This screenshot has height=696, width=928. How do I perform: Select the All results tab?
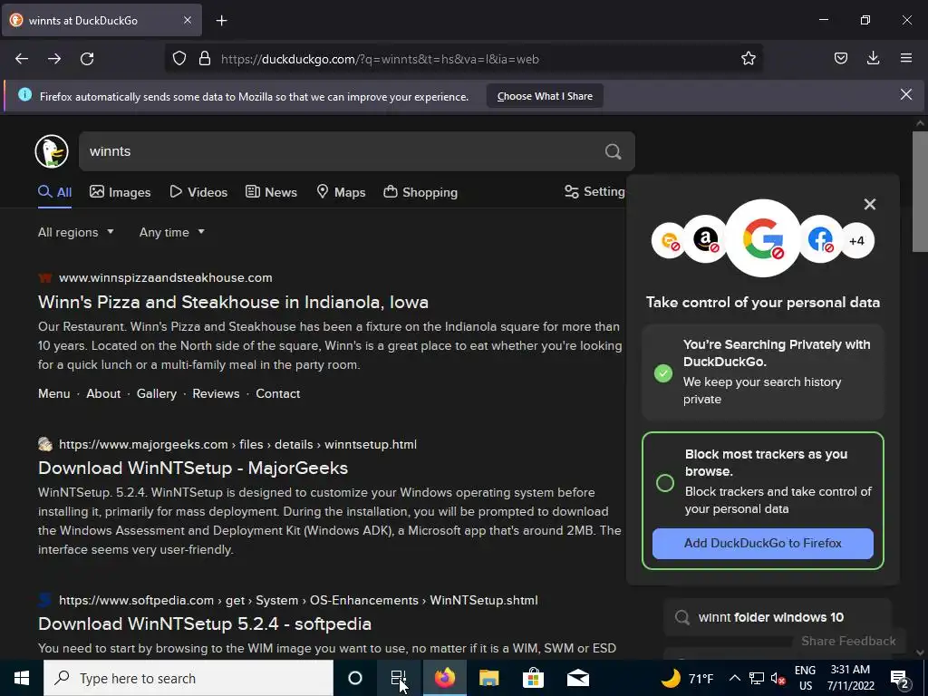(x=55, y=192)
